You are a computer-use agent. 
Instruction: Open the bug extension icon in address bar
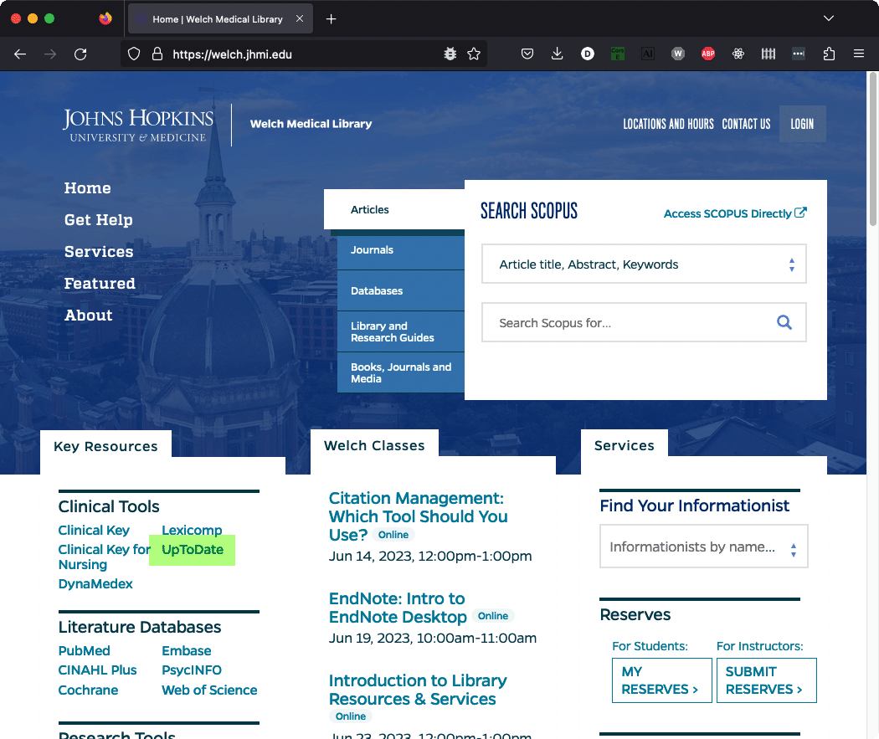(x=450, y=54)
